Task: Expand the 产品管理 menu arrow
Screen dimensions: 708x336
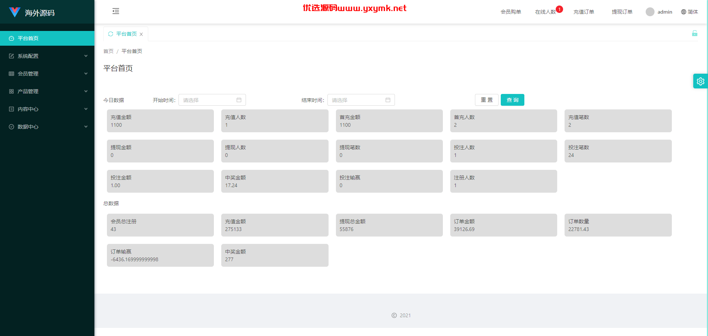Action: coord(86,91)
